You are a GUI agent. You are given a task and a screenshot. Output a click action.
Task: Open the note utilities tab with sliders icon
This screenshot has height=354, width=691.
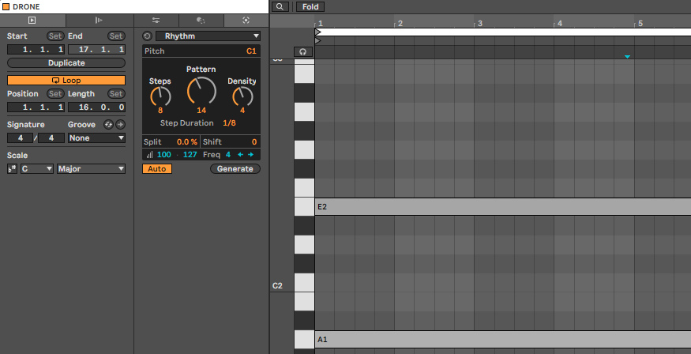[x=156, y=21]
